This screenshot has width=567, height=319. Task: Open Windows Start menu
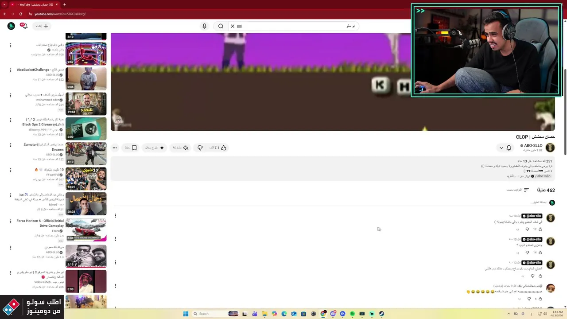click(186, 314)
